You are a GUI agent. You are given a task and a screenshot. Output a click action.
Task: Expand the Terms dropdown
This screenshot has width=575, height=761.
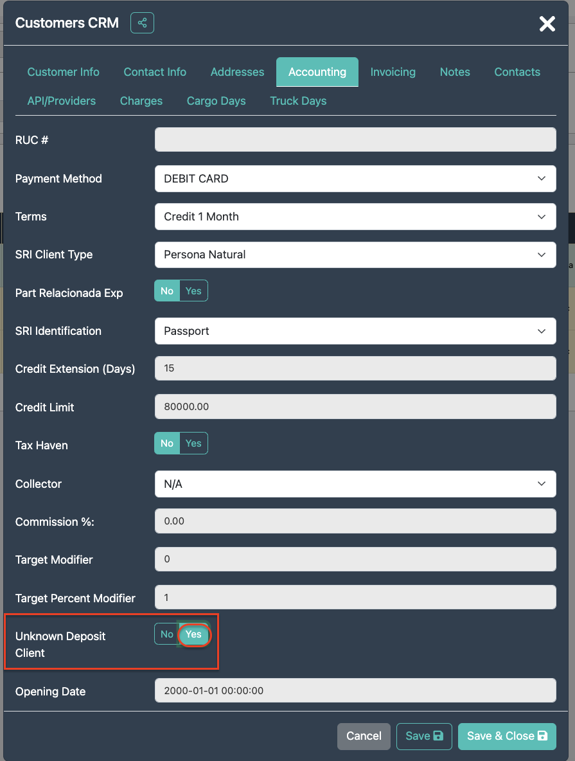pos(355,217)
